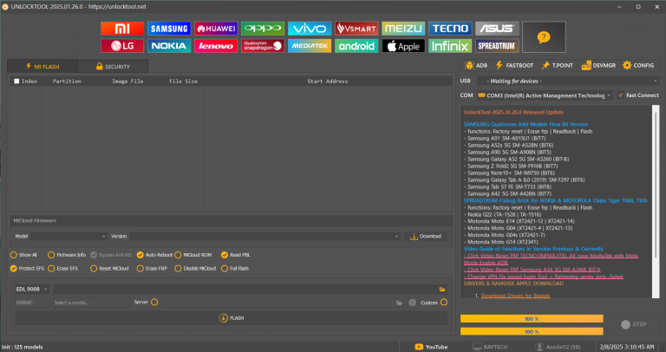Open the question mark help tile

[x=544, y=37]
